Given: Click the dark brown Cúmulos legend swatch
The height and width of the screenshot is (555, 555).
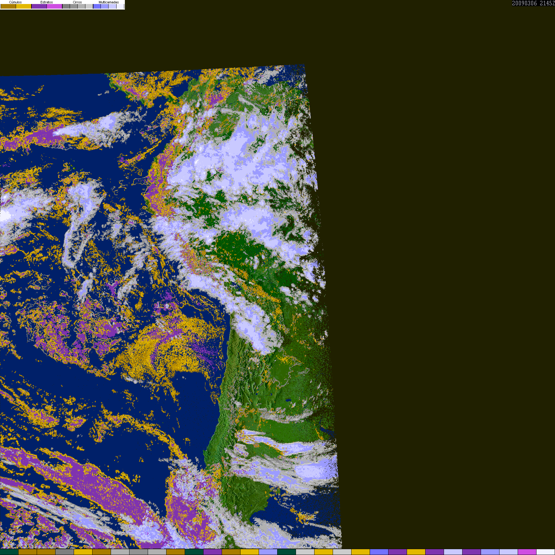Looking at the screenshot, I should pos(8,6).
